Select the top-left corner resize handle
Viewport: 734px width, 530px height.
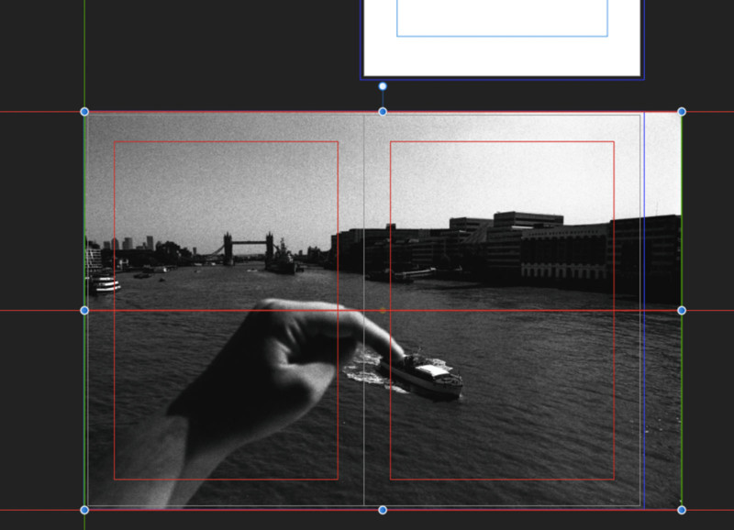point(84,112)
